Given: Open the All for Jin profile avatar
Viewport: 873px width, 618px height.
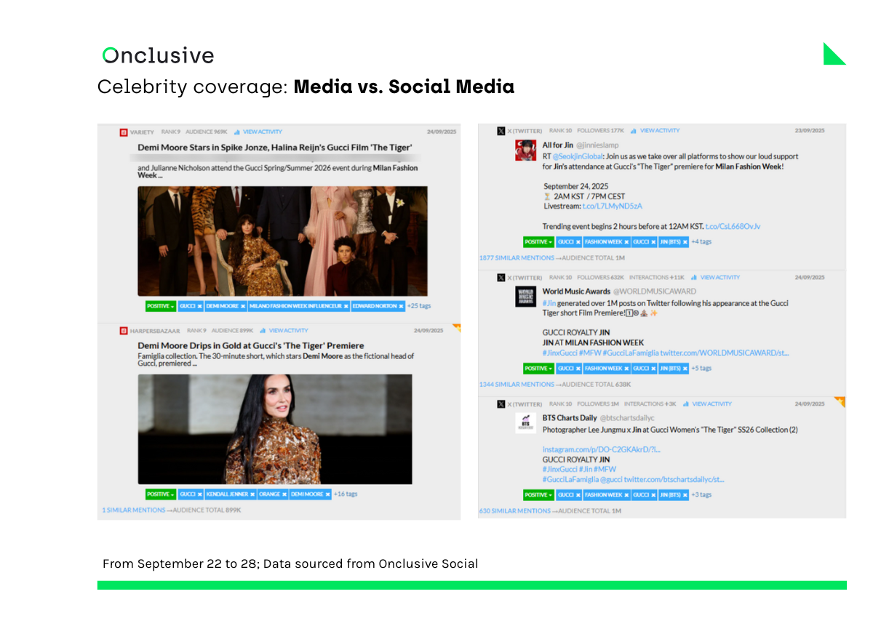Looking at the screenshot, I should [x=526, y=151].
